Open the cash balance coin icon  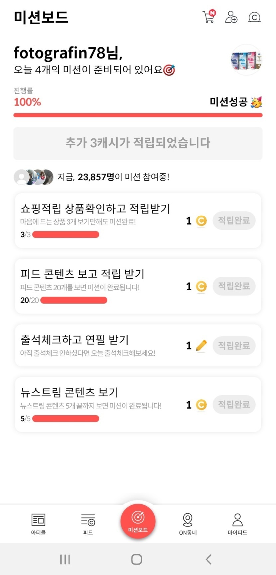[254, 17]
